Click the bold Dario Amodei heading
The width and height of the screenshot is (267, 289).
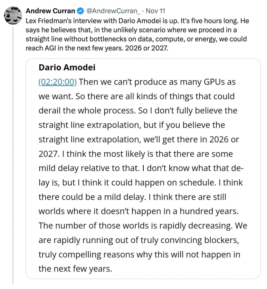(67, 67)
